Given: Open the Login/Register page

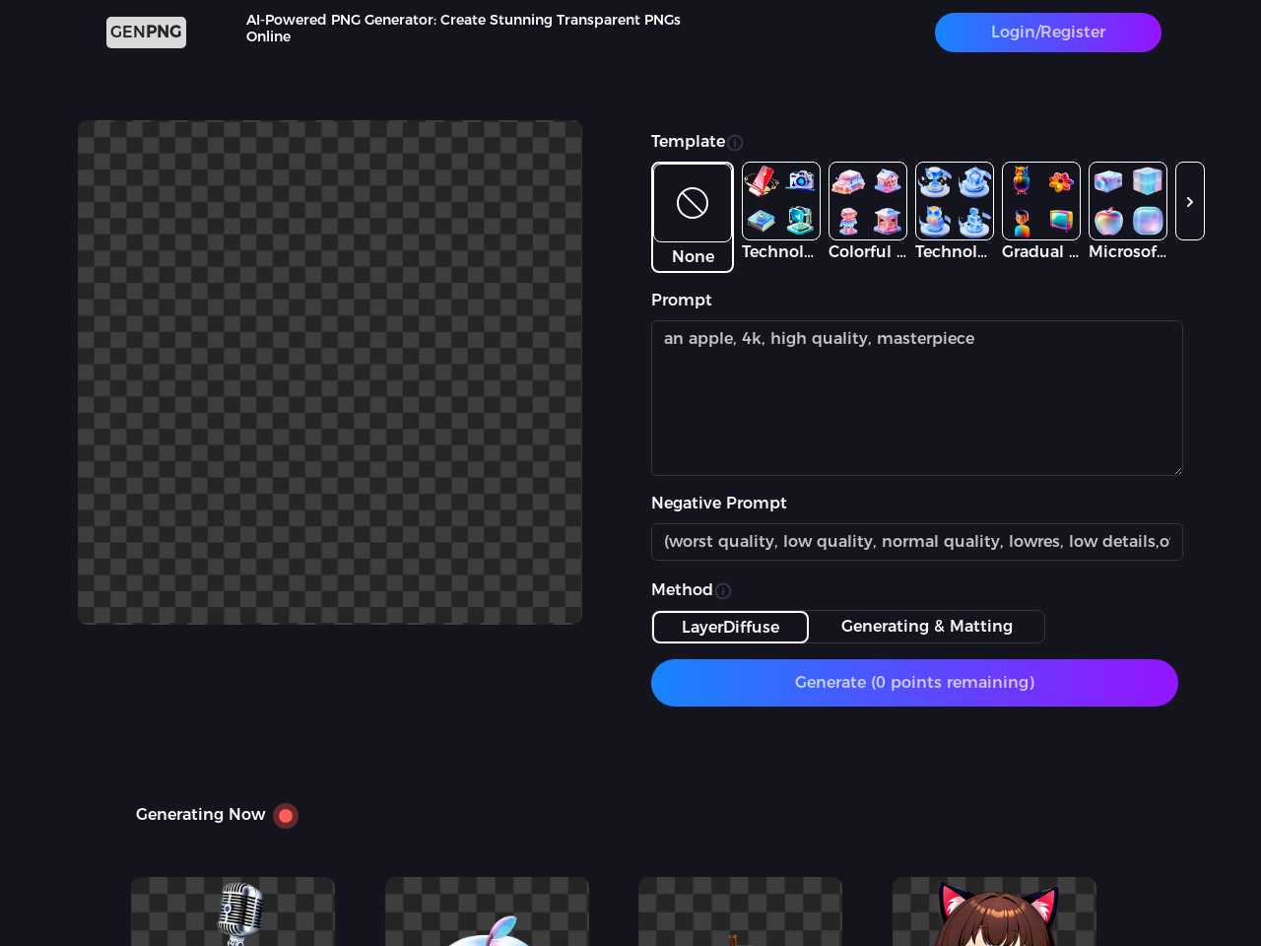Looking at the screenshot, I should tap(1047, 33).
